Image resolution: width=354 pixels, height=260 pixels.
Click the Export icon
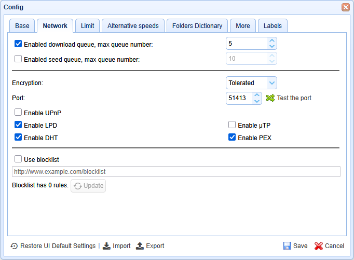140,246
